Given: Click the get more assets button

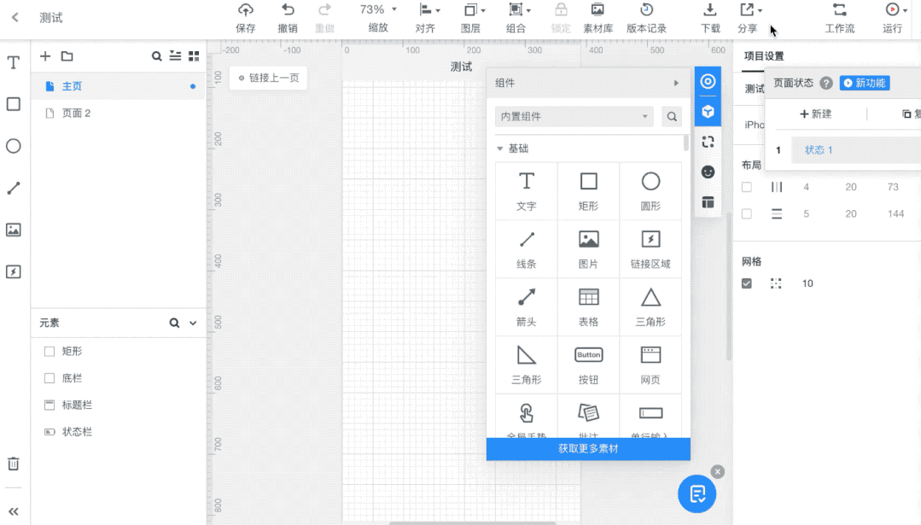Looking at the screenshot, I should click(588, 449).
